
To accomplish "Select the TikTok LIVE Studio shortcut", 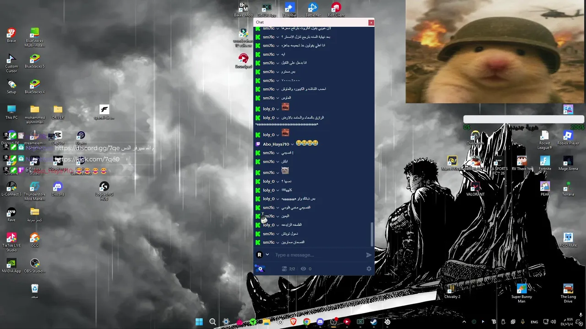I will pyautogui.click(x=11, y=242).
